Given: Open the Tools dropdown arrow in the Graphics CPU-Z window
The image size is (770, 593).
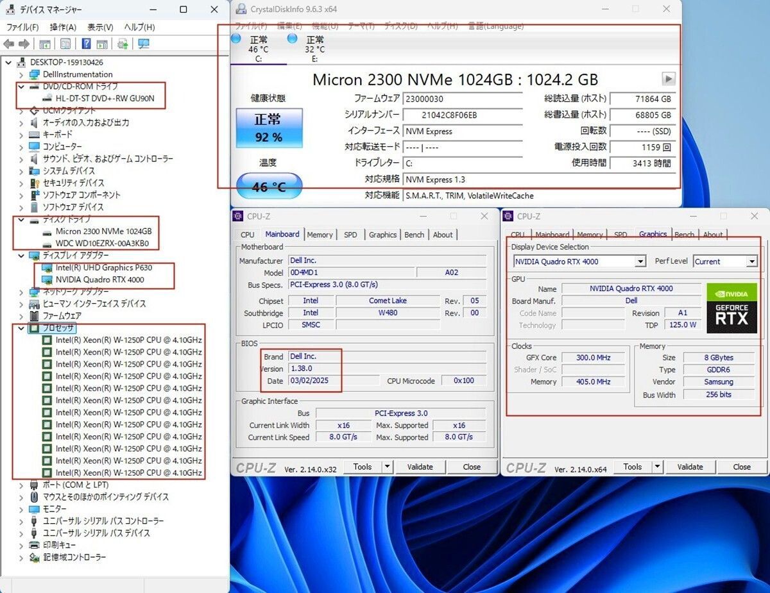Looking at the screenshot, I should pos(658,467).
